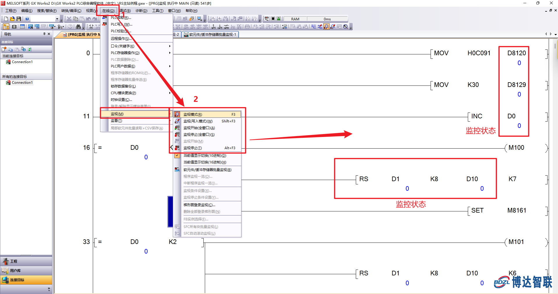Image resolution: width=558 pixels, height=294 pixels.
Task: Select 远程操作(S) in the online menu
Action: pos(137,38)
